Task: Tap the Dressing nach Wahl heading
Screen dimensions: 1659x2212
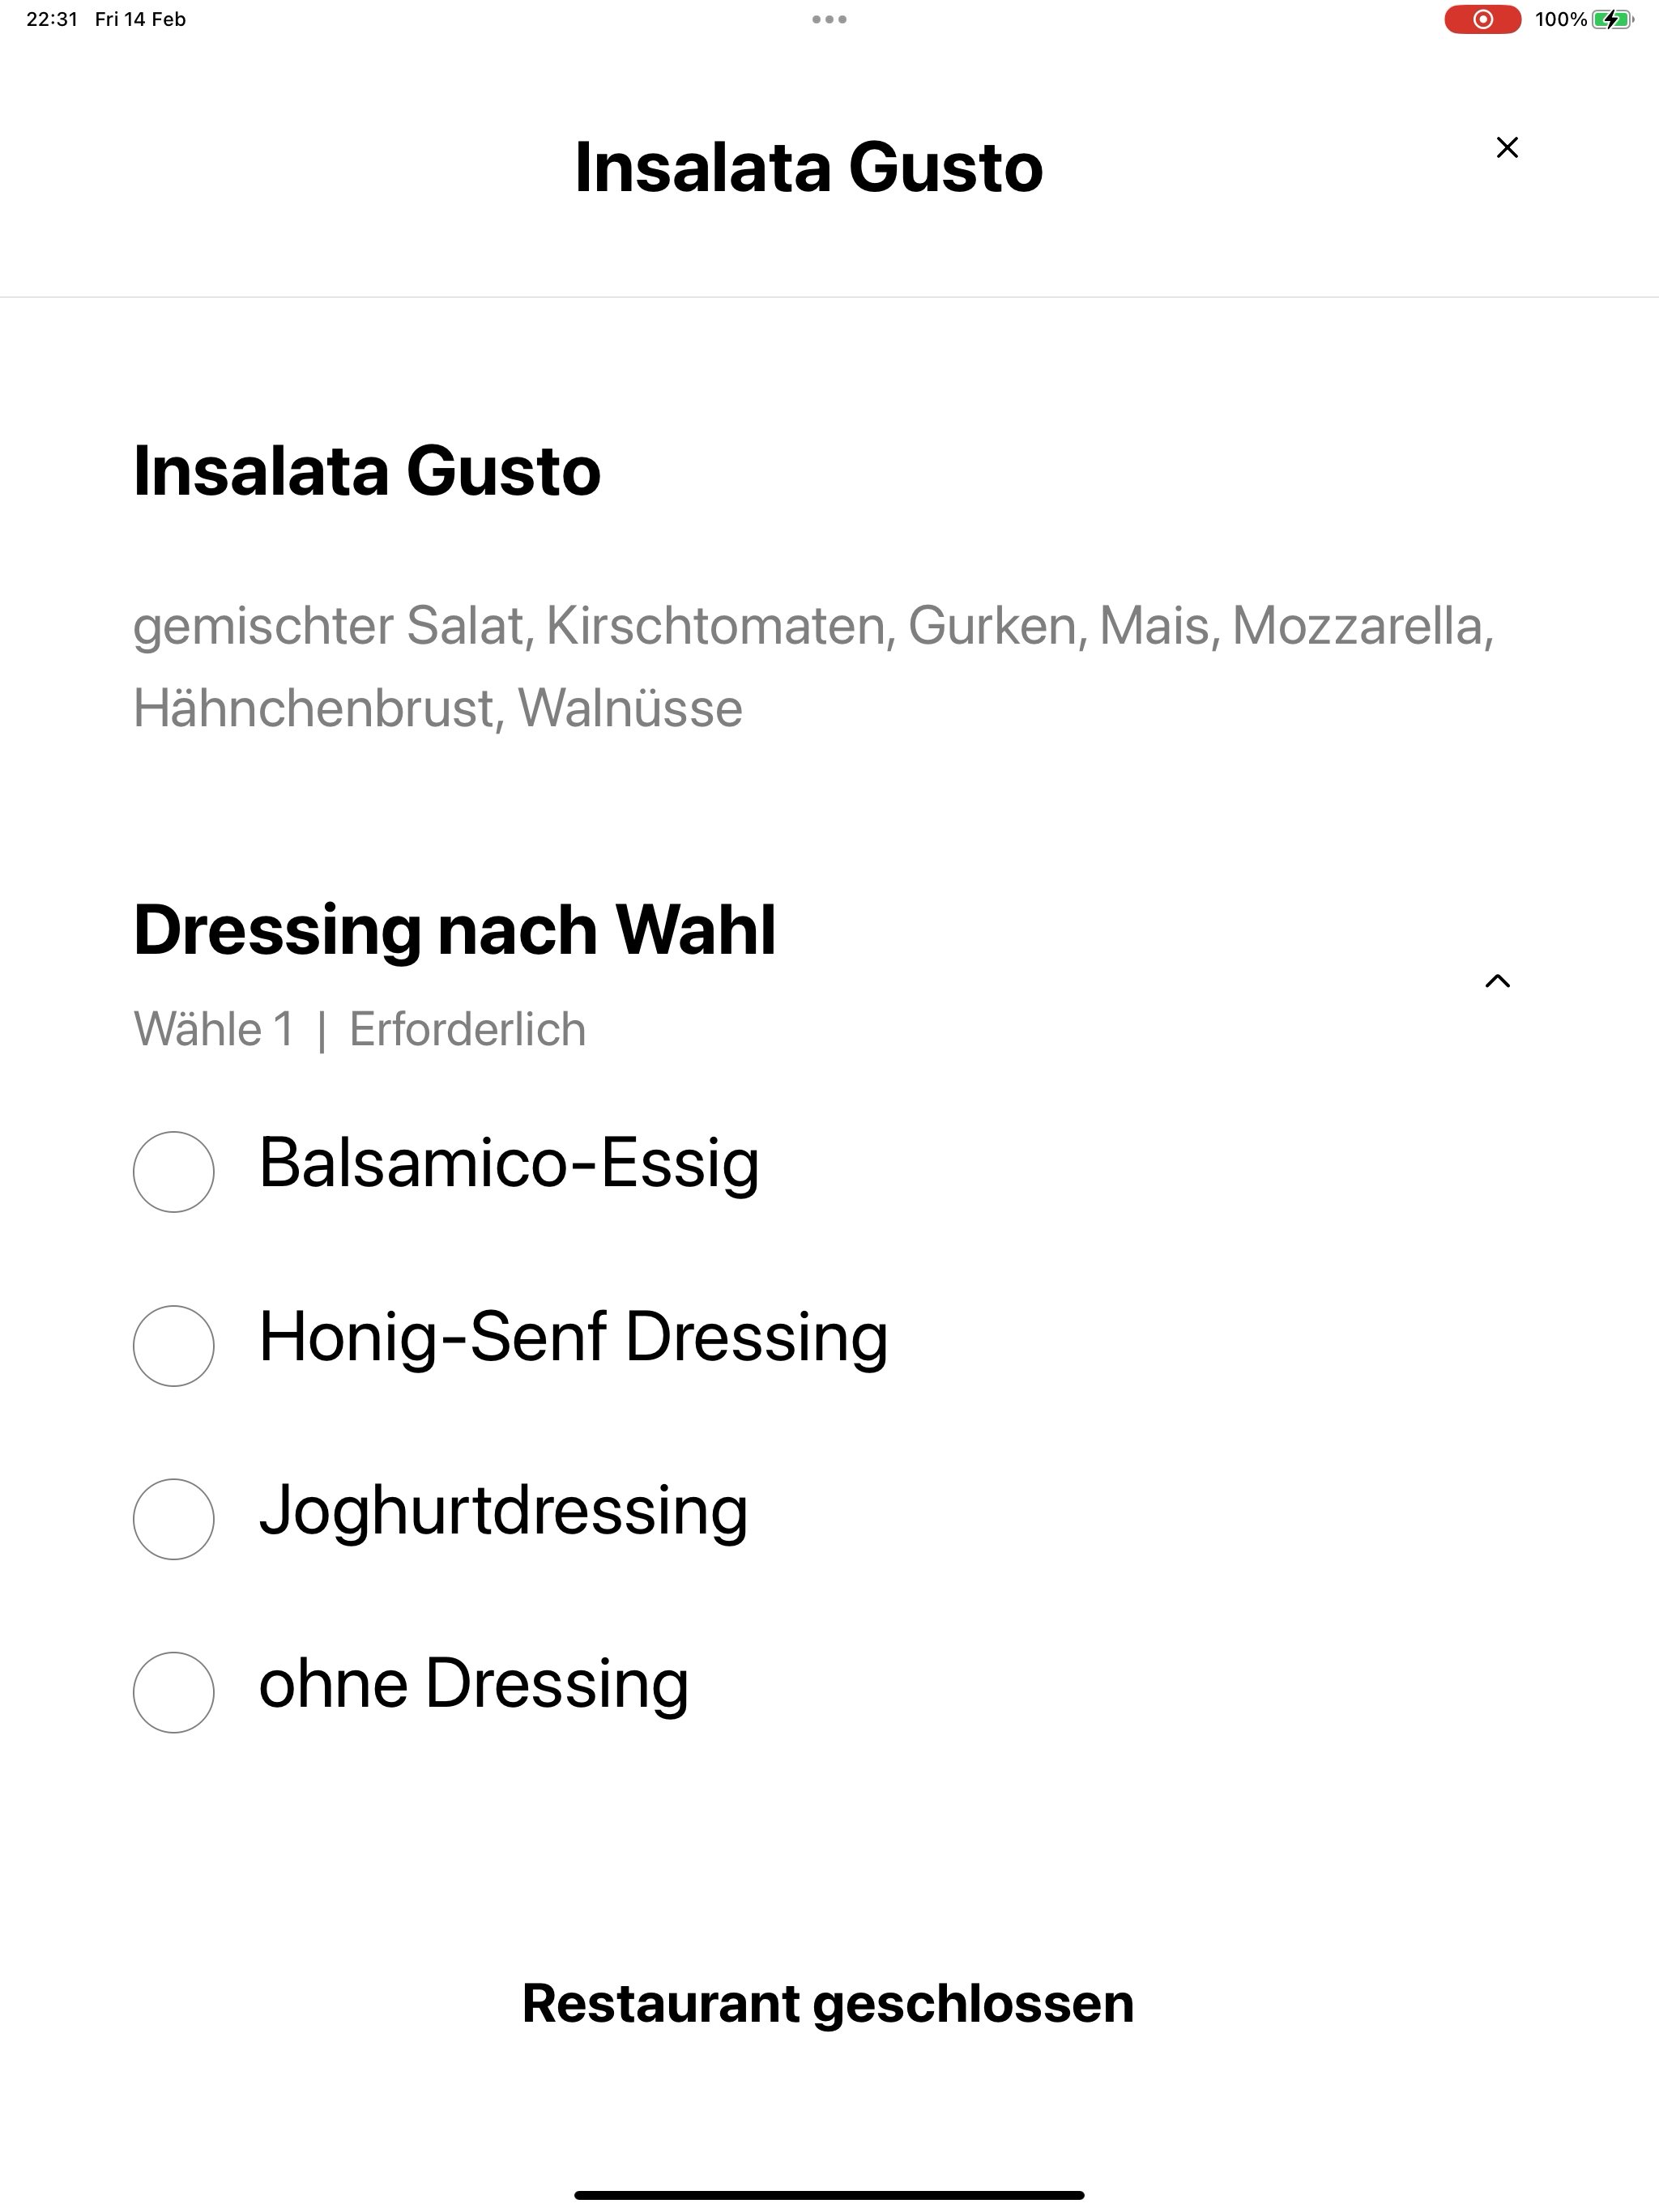Action: point(454,930)
